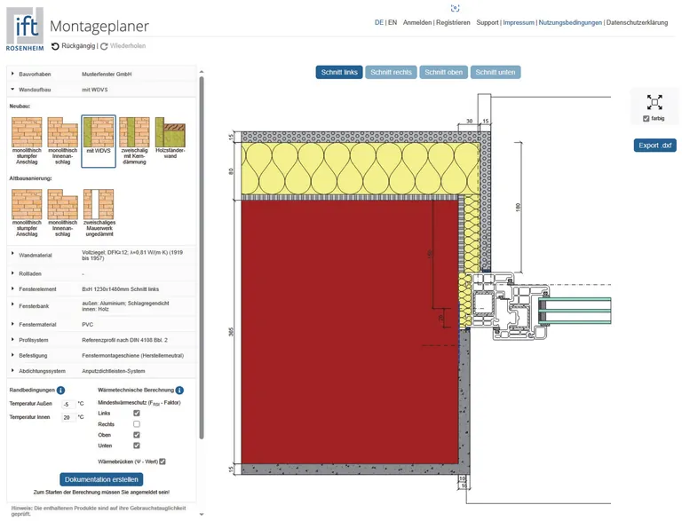Select the Holzständerwand wall type icon

coord(170,131)
